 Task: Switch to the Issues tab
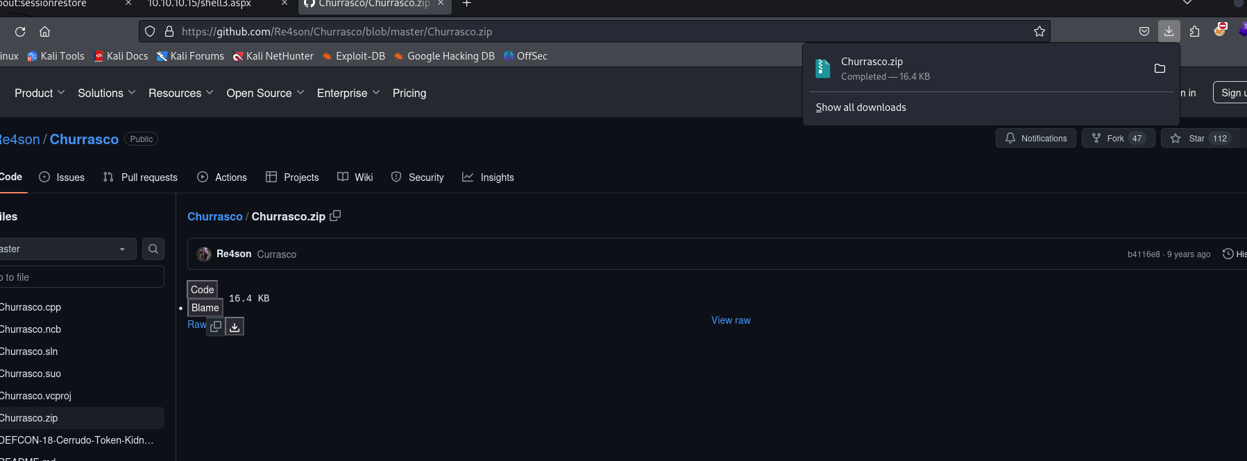click(x=62, y=177)
